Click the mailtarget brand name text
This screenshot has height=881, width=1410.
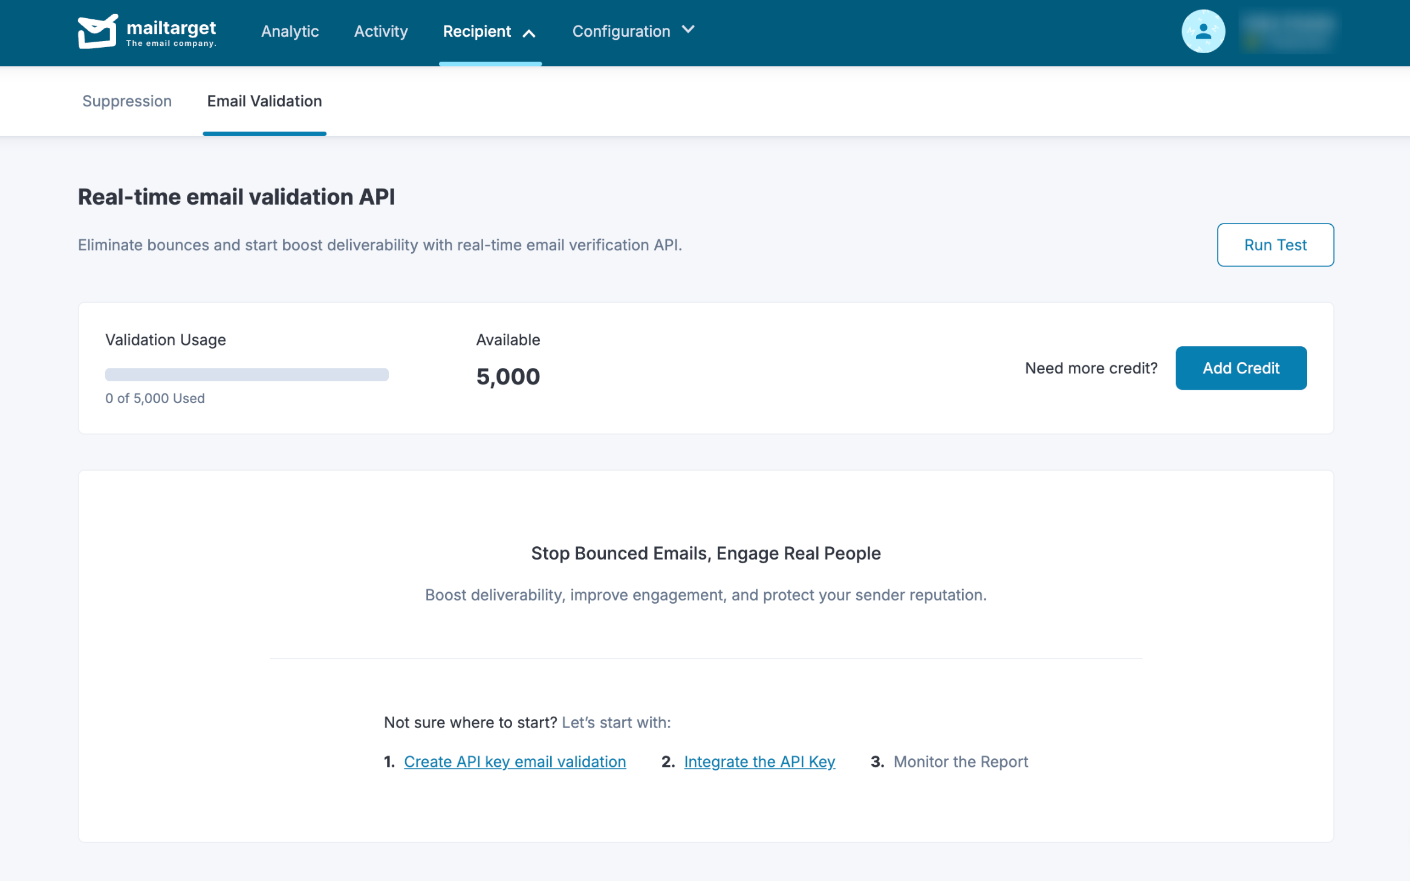(x=171, y=28)
